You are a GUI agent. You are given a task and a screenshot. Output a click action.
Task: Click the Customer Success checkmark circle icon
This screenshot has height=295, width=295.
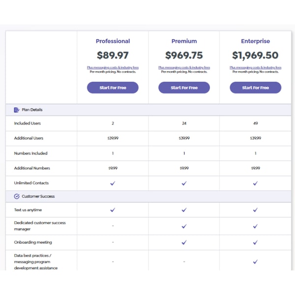point(17,196)
